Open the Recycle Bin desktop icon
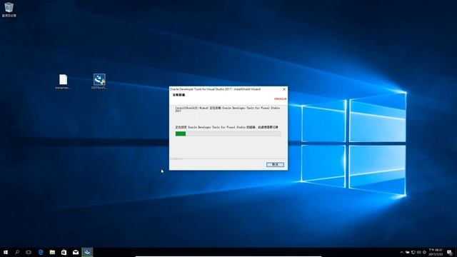 [9, 9]
